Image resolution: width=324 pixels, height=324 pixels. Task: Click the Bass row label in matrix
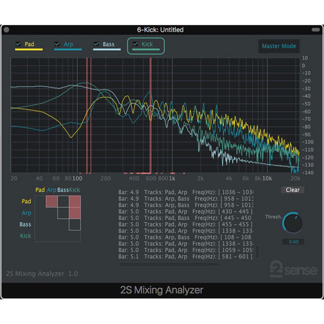25,224
